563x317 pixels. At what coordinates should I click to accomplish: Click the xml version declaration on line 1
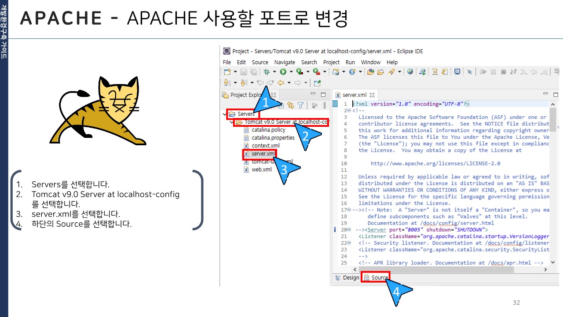point(411,104)
